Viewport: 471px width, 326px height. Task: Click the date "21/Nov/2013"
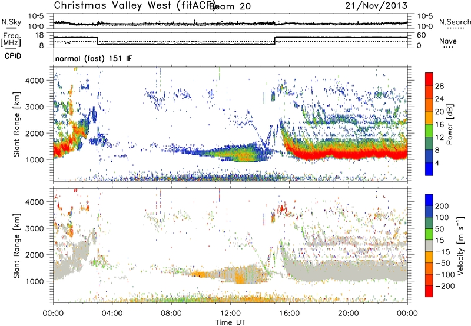point(376,6)
